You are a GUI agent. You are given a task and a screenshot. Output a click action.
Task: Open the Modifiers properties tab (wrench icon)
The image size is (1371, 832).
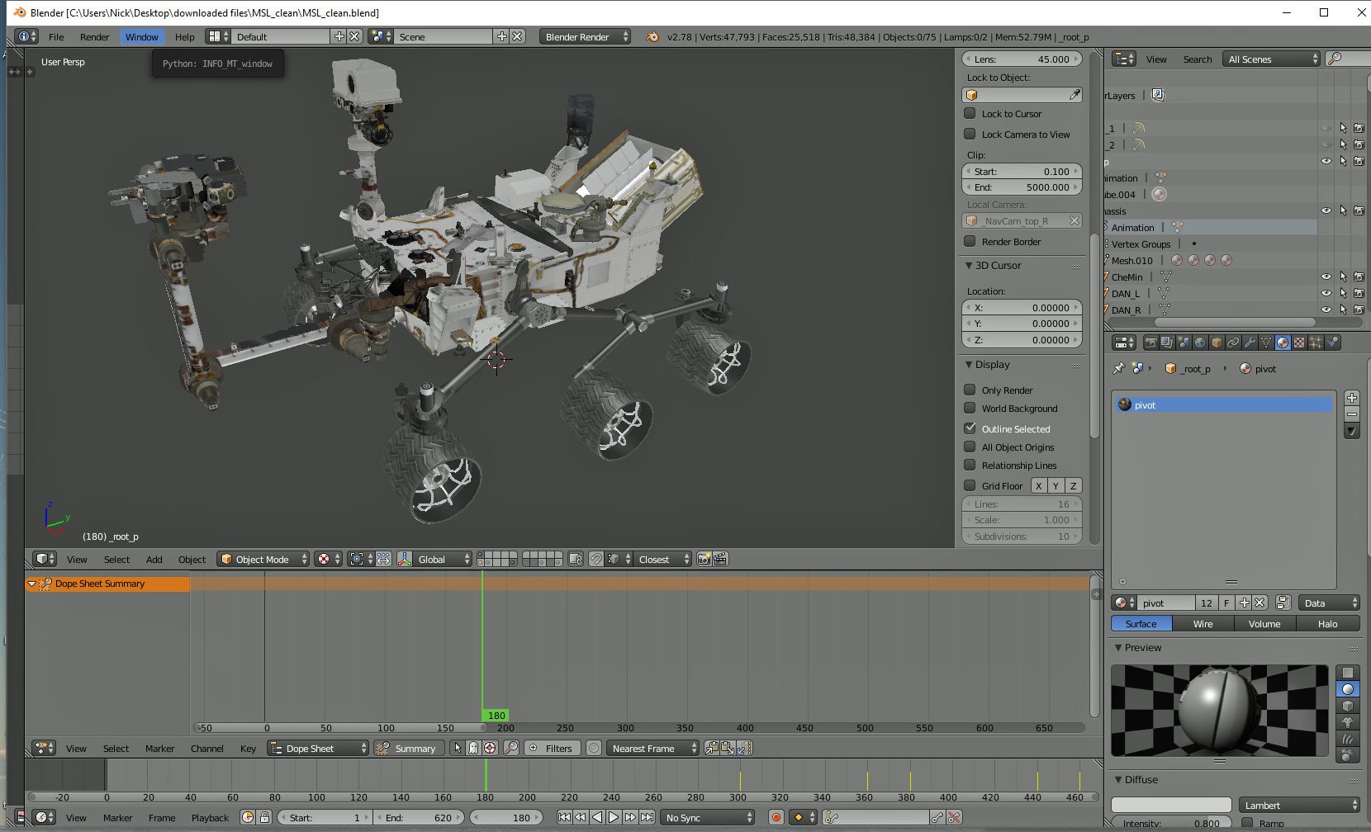point(1250,343)
